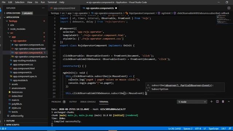Select the Terminal panel tab
233x131 pixels.
(104, 102)
